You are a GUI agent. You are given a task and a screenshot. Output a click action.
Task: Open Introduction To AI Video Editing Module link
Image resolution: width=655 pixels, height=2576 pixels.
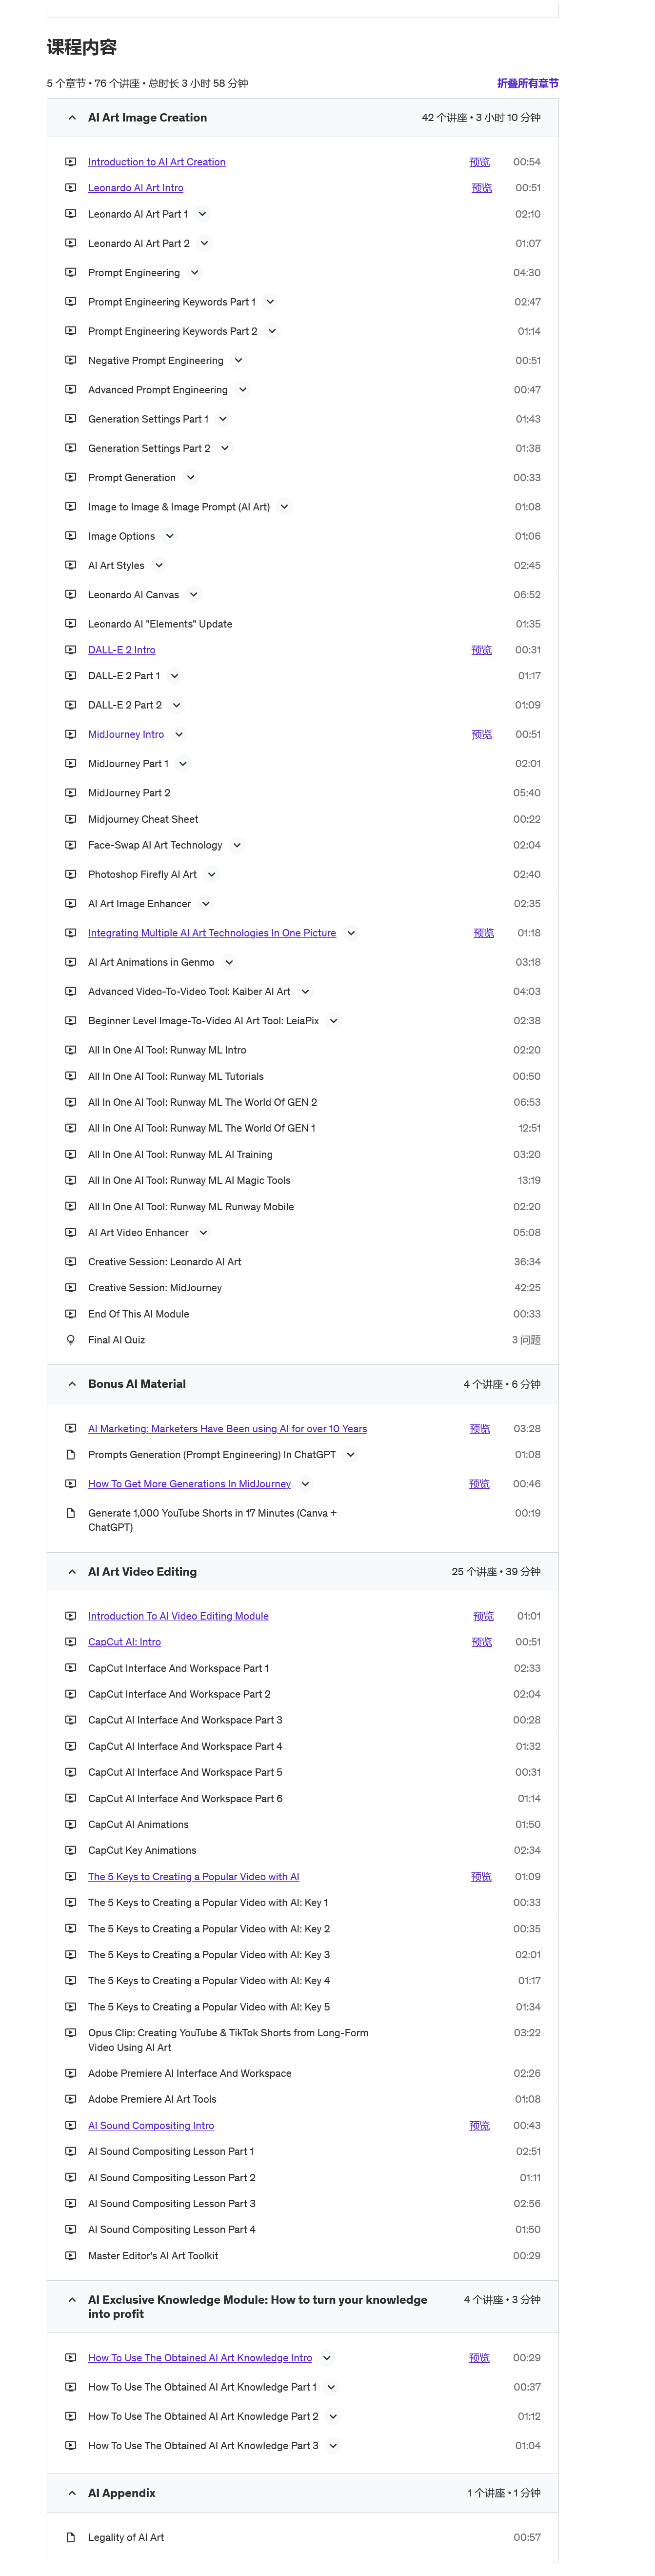coord(178,1616)
